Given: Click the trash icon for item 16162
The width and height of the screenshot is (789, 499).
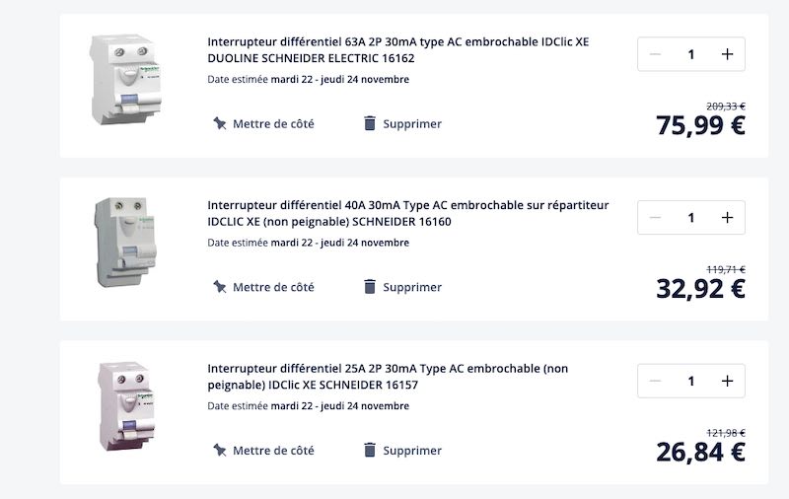Looking at the screenshot, I should (370, 123).
